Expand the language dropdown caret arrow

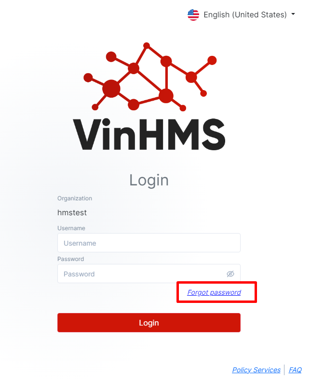293,14
